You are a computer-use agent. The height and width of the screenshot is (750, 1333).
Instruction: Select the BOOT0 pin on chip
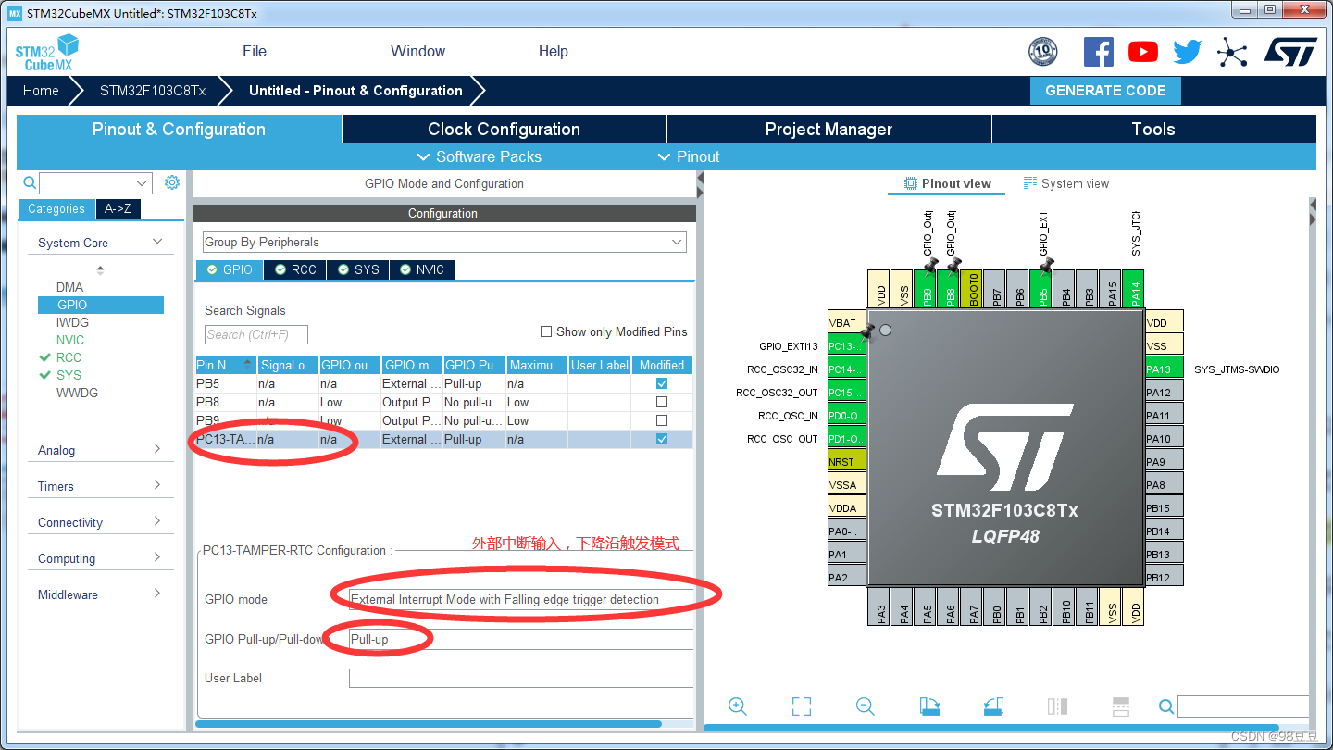[973, 290]
